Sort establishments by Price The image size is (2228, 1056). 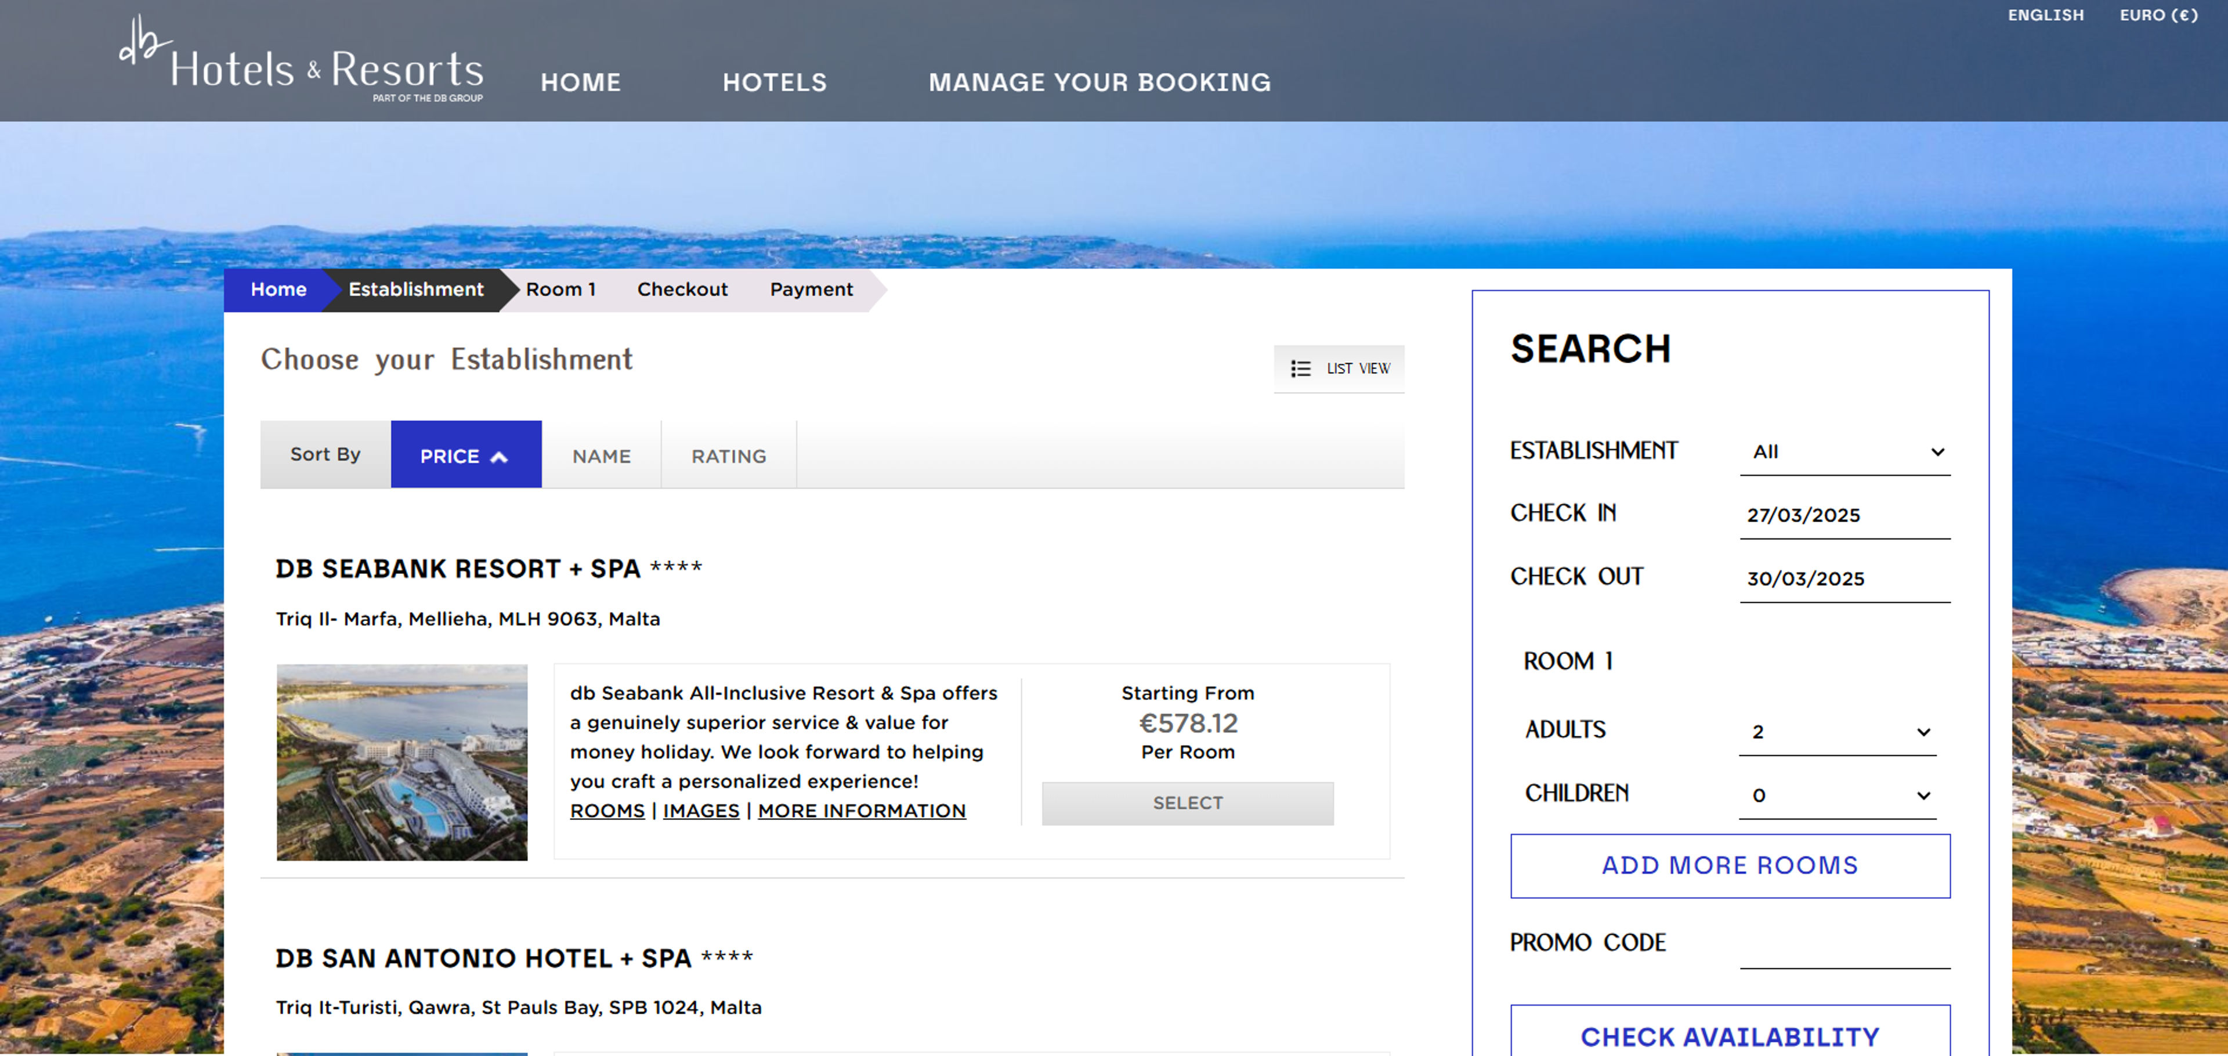pos(465,456)
